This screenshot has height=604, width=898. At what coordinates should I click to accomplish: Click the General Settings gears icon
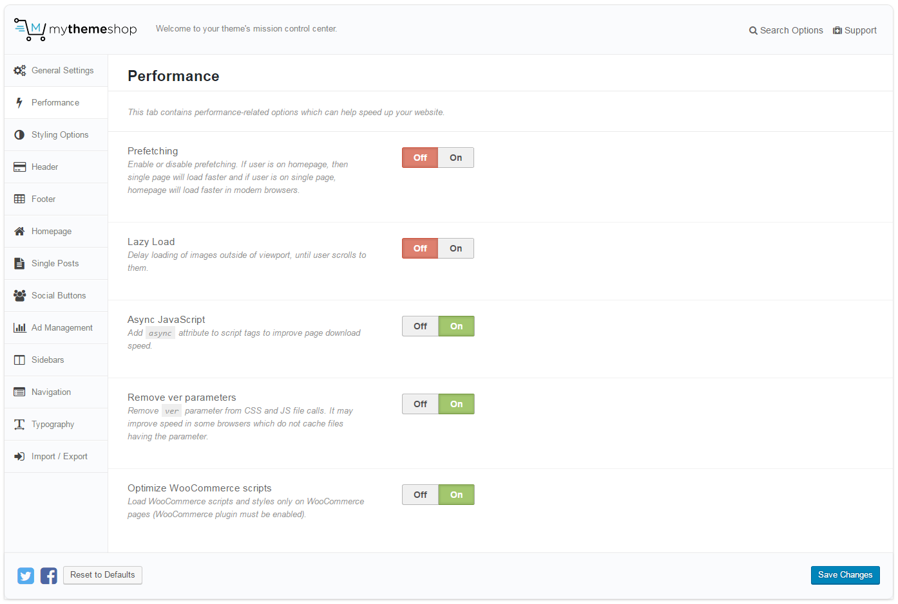[20, 71]
